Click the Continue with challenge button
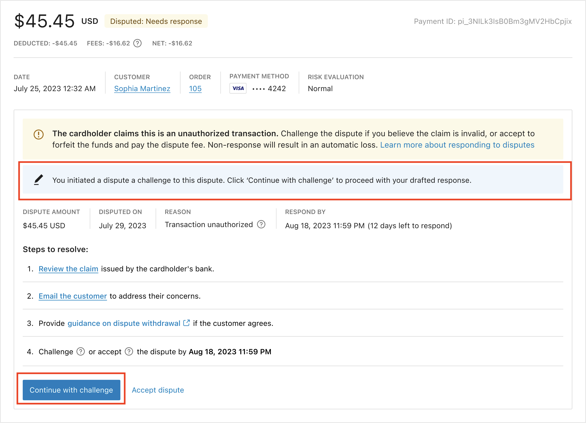The width and height of the screenshot is (586, 423). click(71, 390)
